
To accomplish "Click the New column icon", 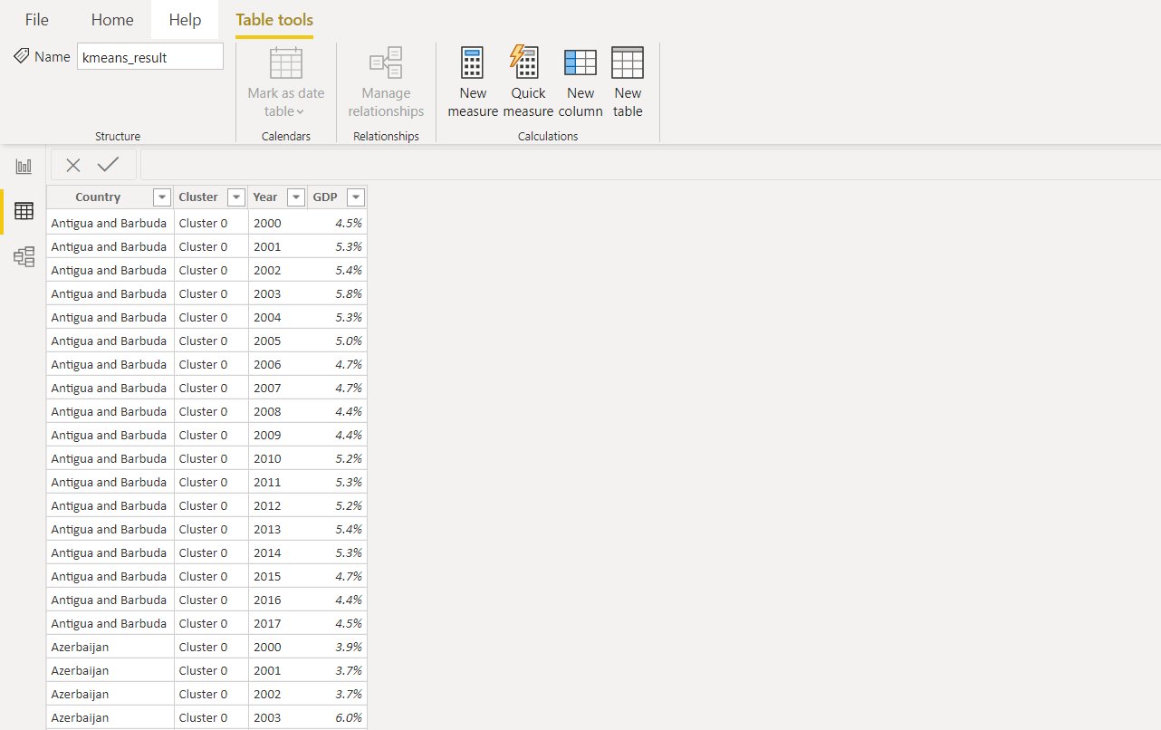I will click(x=580, y=63).
